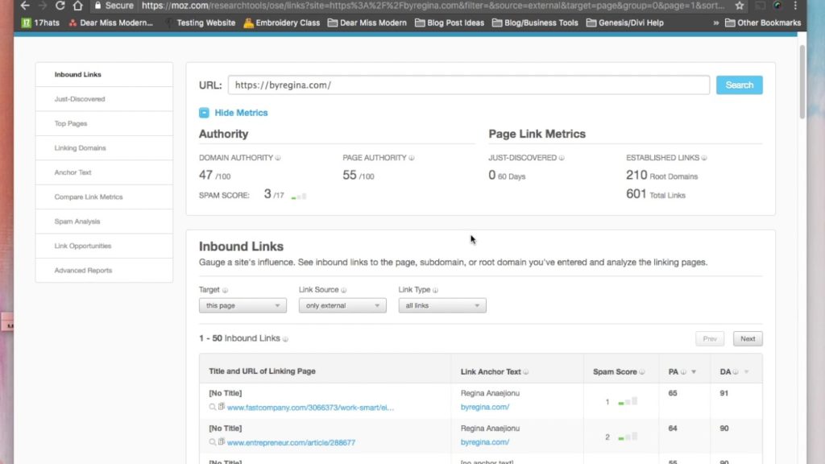825x464 pixels.
Task: Open Link Opportunities in the sidebar
Action: point(104,246)
